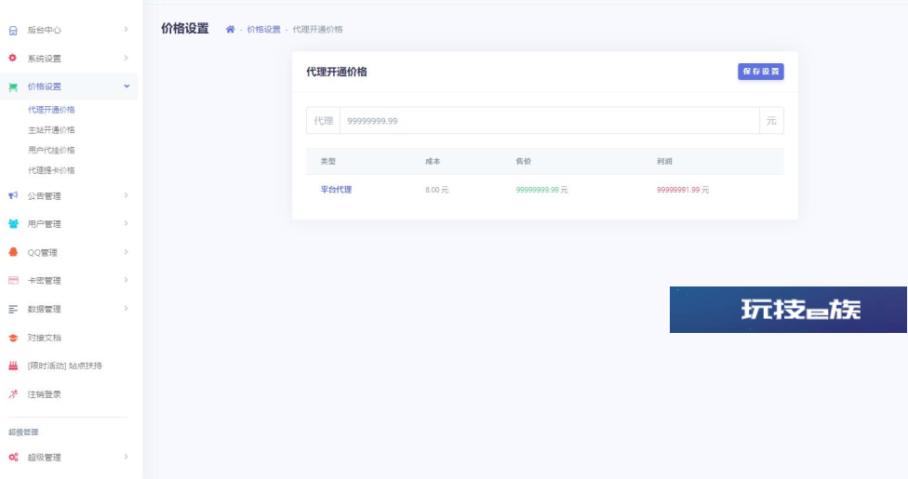Click the 公告管理 megaphone icon

pos(13,195)
